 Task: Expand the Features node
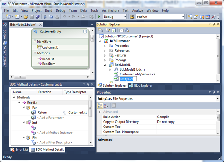105,56
